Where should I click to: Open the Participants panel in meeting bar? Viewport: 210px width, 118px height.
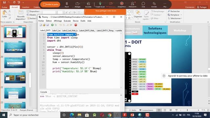(x=133, y=5)
